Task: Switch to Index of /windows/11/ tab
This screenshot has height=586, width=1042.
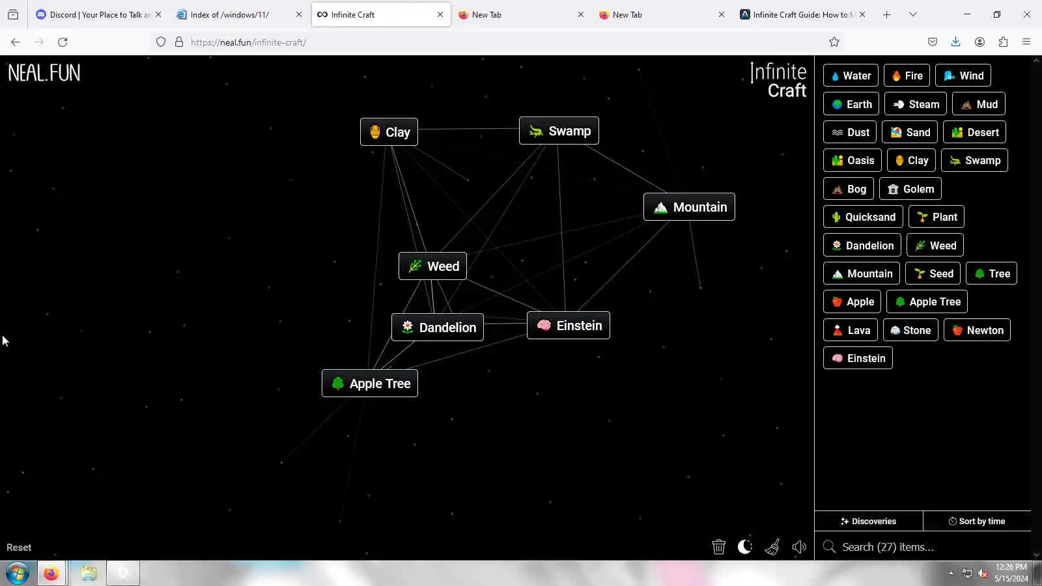Action: [x=239, y=14]
